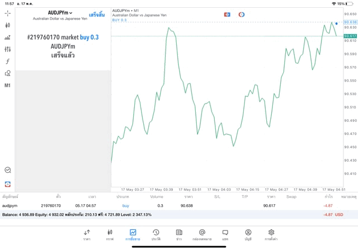Tap the 'Volume' column header

[157, 196]
